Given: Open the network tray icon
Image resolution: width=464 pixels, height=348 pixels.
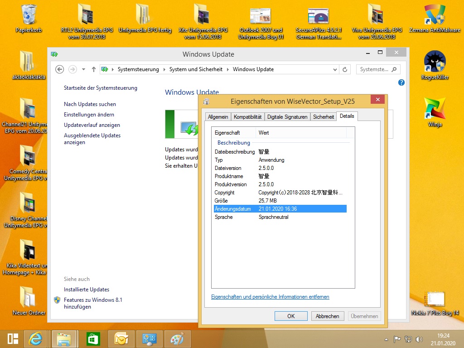Looking at the screenshot, I should pyautogui.click(x=408, y=339).
